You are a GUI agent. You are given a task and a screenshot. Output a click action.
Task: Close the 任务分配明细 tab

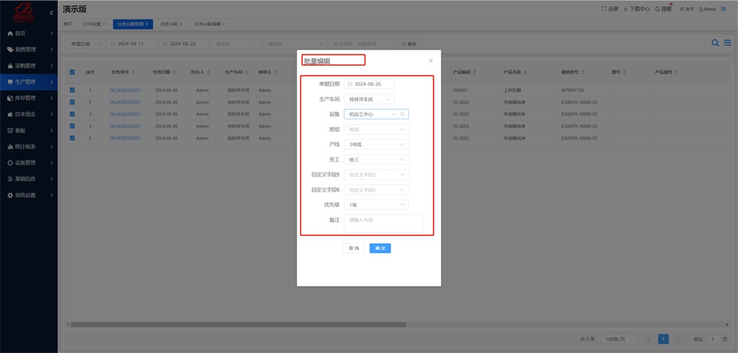tap(147, 24)
